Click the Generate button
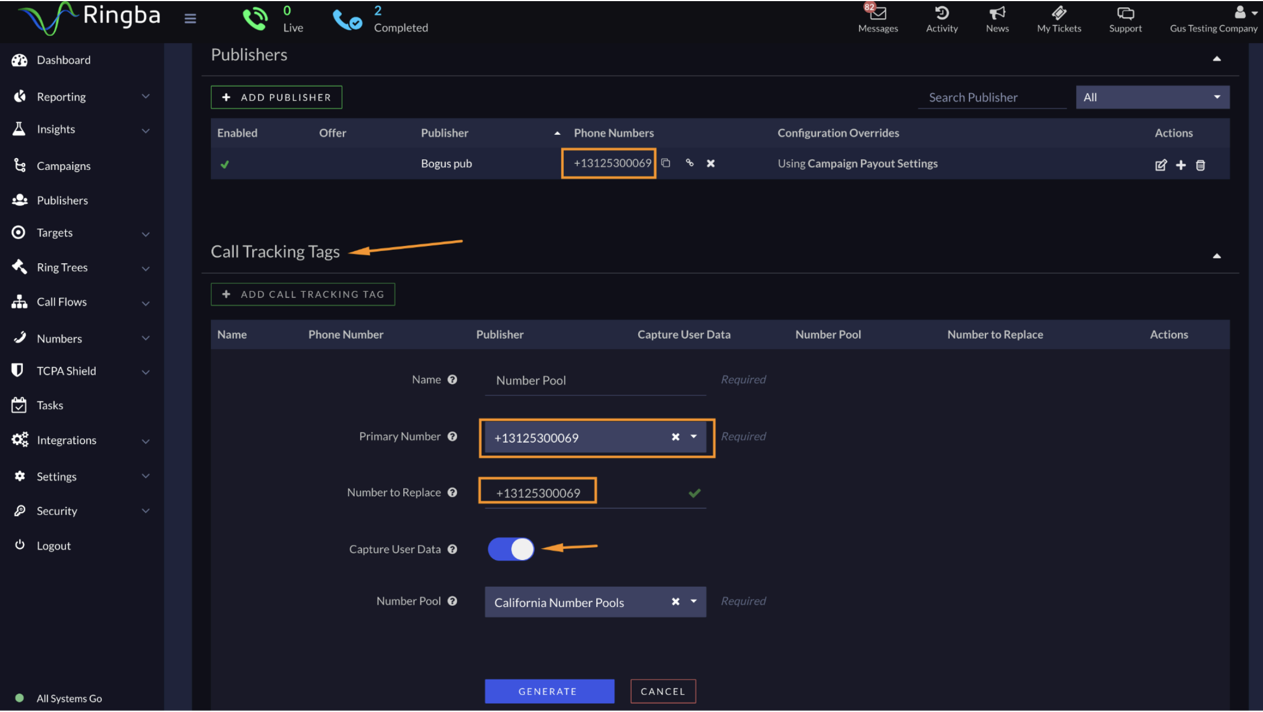This screenshot has width=1263, height=712. pos(549,691)
